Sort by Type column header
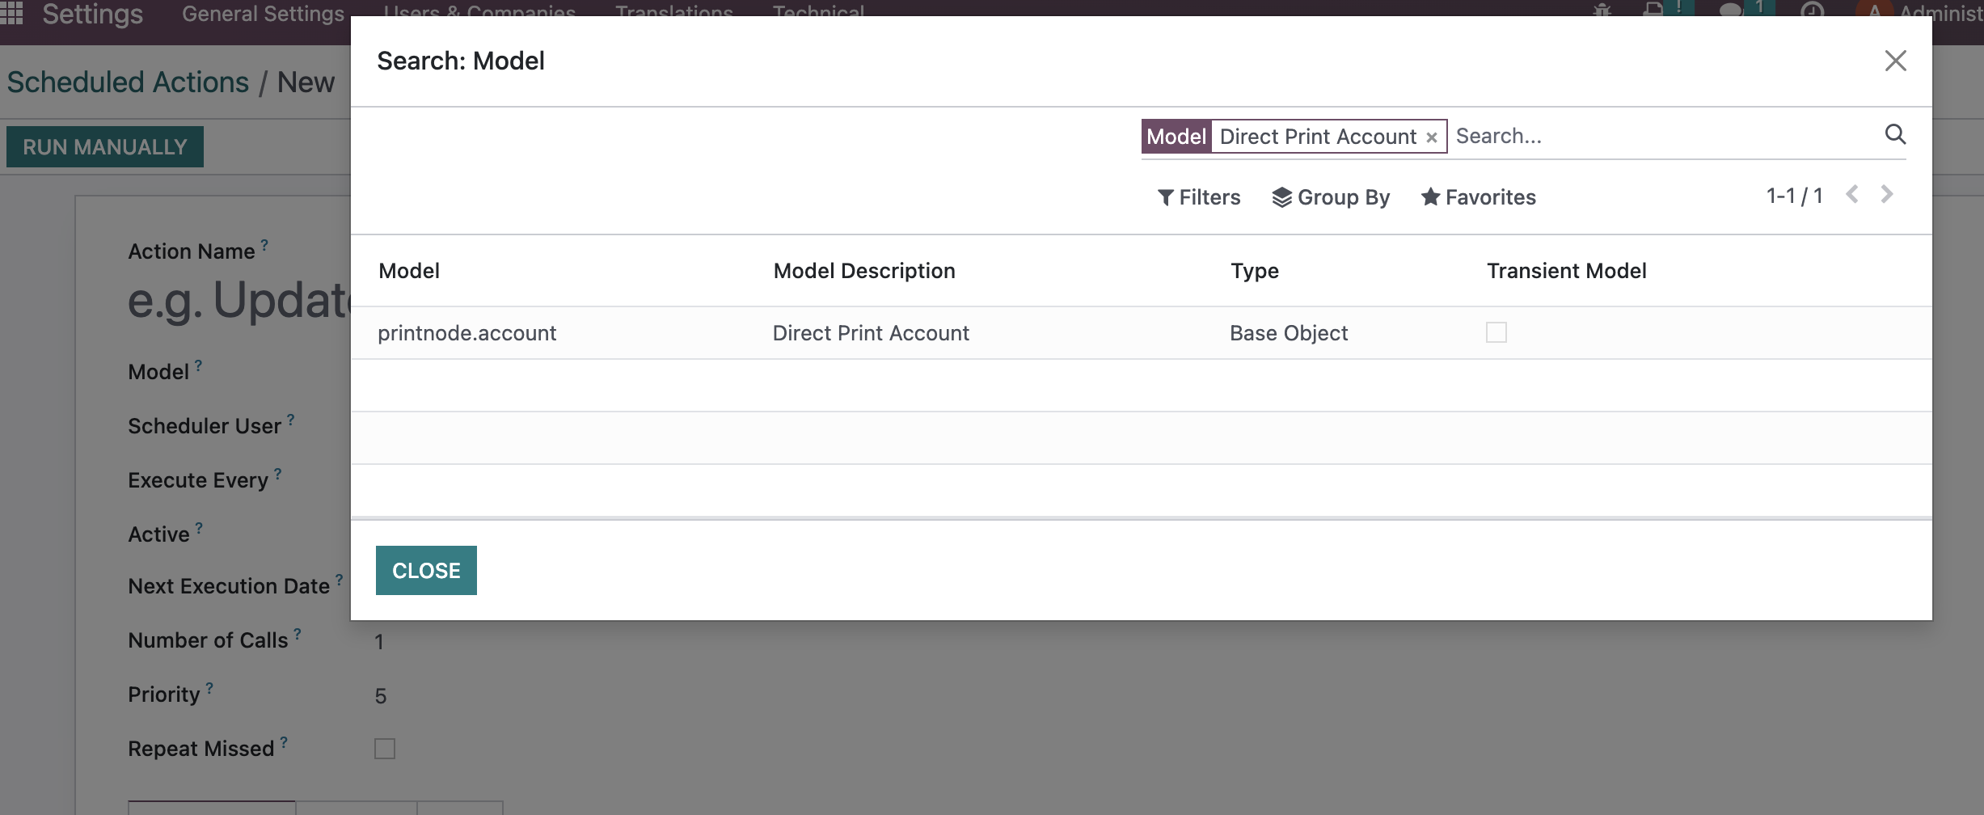1984x815 pixels. click(x=1255, y=271)
